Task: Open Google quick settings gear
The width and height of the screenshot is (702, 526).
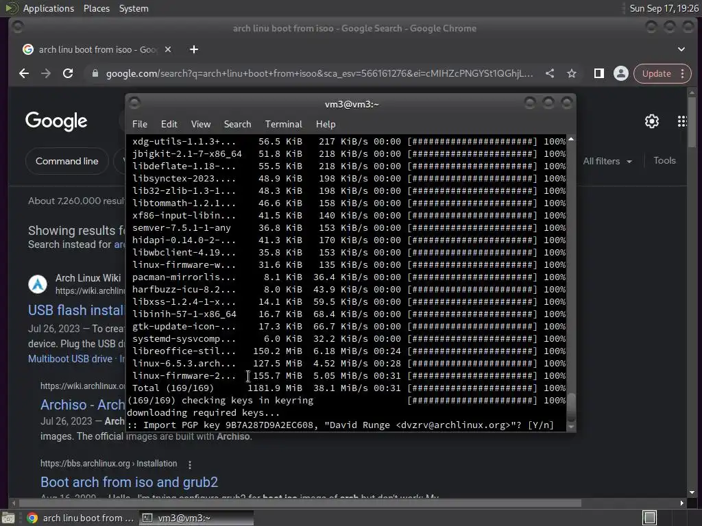Action: click(652, 121)
